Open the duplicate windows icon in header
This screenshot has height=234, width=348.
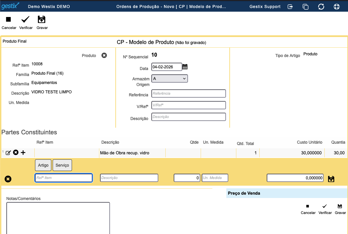(x=305, y=7)
